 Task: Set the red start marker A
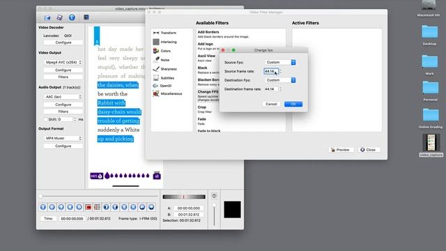click(x=89, y=207)
